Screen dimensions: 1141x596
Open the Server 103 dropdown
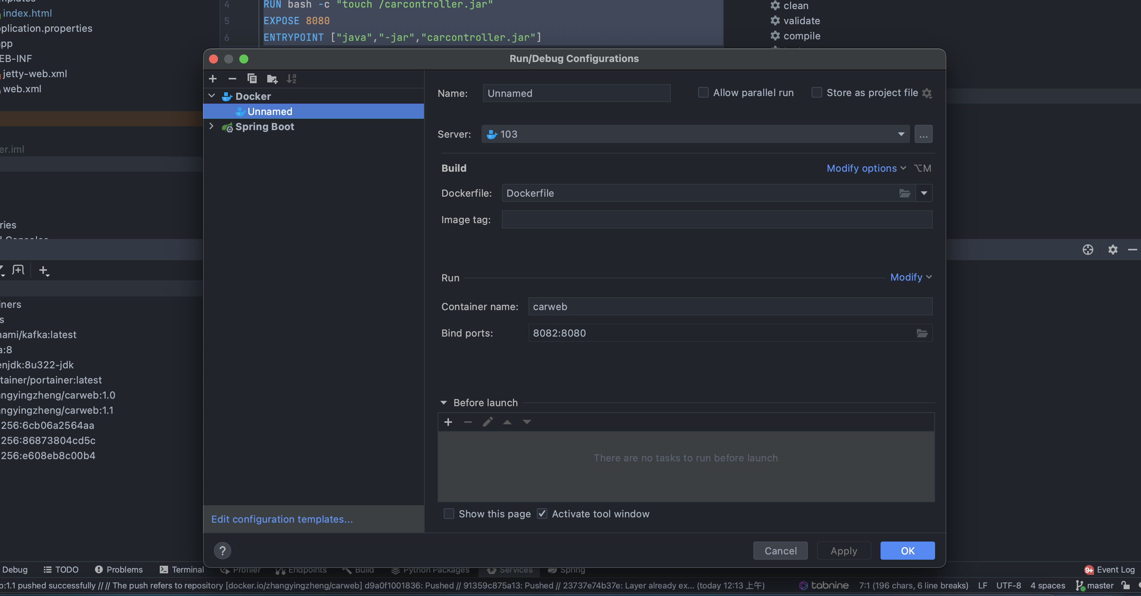click(901, 134)
